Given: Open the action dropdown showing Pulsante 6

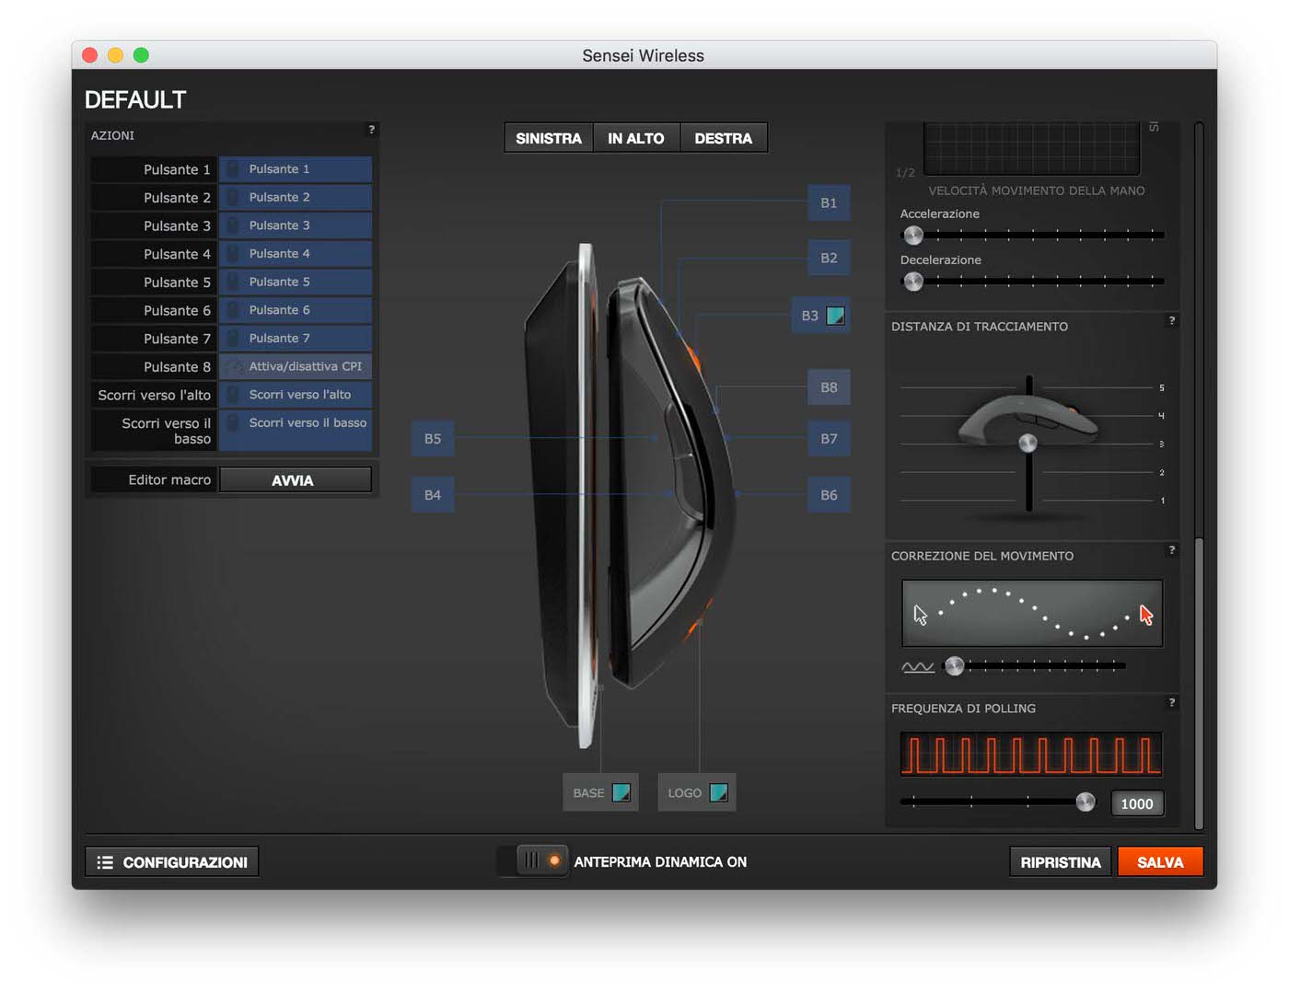Looking at the screenshot, I should pos(296,310).
